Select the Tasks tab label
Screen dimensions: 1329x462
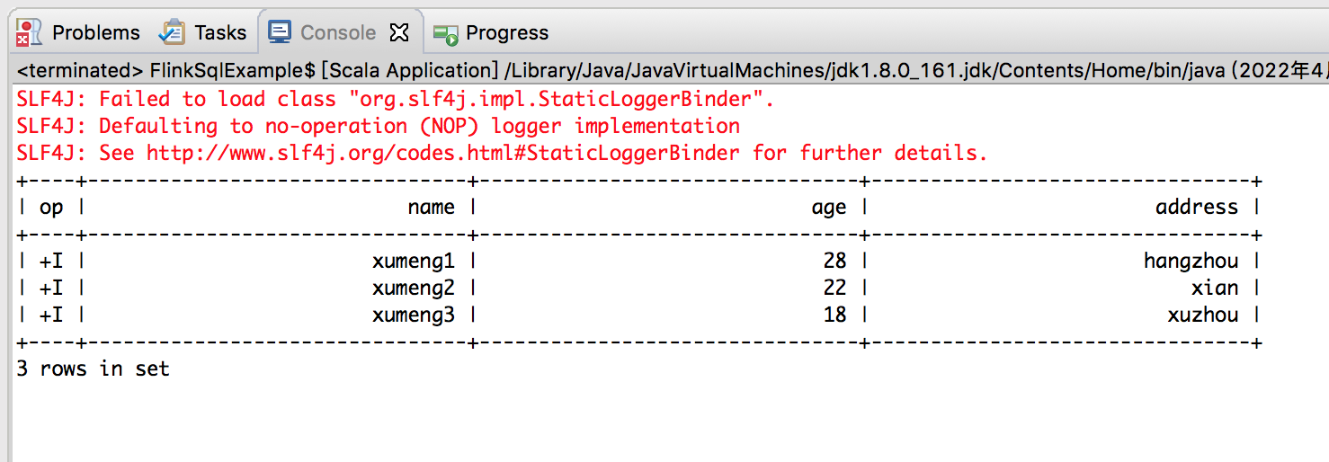click(x=220, y=33)
